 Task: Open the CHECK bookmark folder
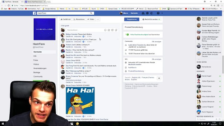(101, 9)
